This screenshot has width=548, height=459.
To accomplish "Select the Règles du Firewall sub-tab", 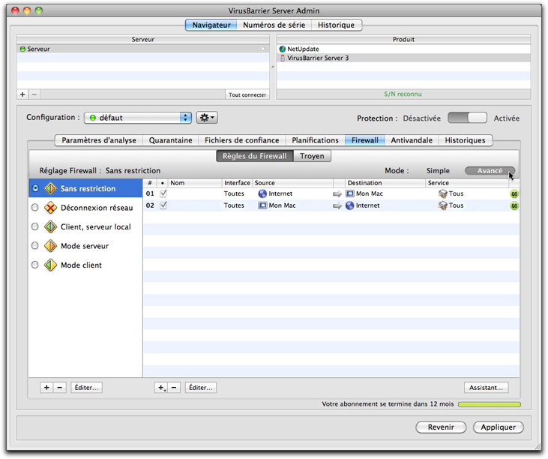I will [255, 156].
